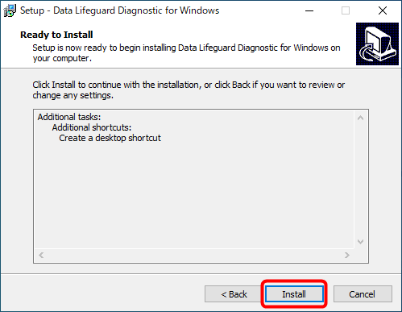Screen dimensions: 402x312
Task: Click empty area inside the summary memo box
Action: (x=194, y=193)
